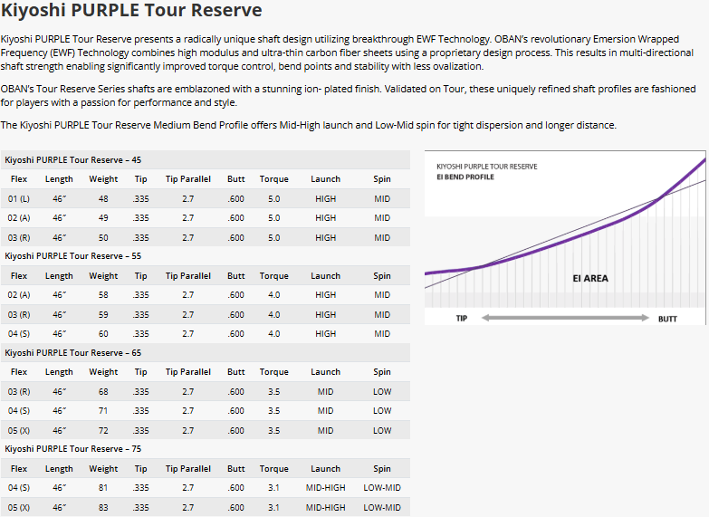Open the EI bend profile chart image
The width and height of the screenshot is (709, 517).
pyautogui.click(x=565, y=237)
